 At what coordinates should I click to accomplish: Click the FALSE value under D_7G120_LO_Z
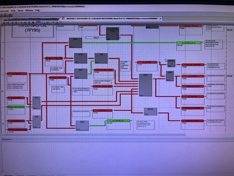click(180, 45)
